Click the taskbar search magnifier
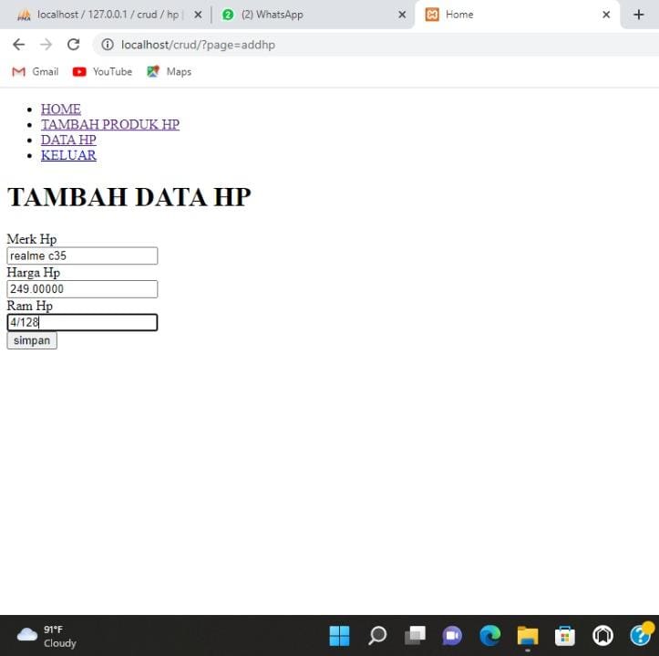 tap(377, 635)
